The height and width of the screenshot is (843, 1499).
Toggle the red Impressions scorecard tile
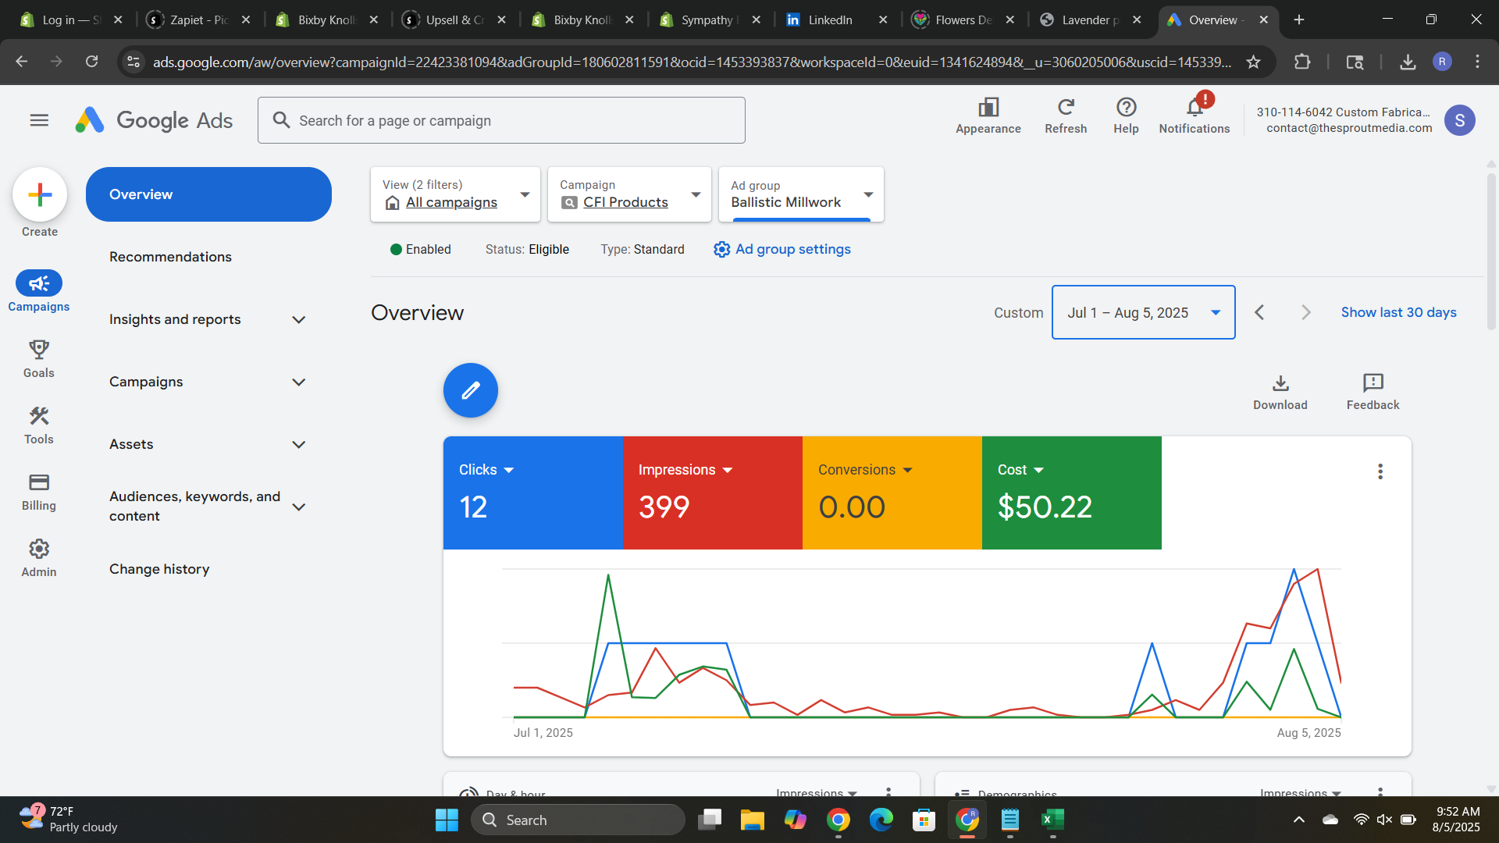pos(713,493)
